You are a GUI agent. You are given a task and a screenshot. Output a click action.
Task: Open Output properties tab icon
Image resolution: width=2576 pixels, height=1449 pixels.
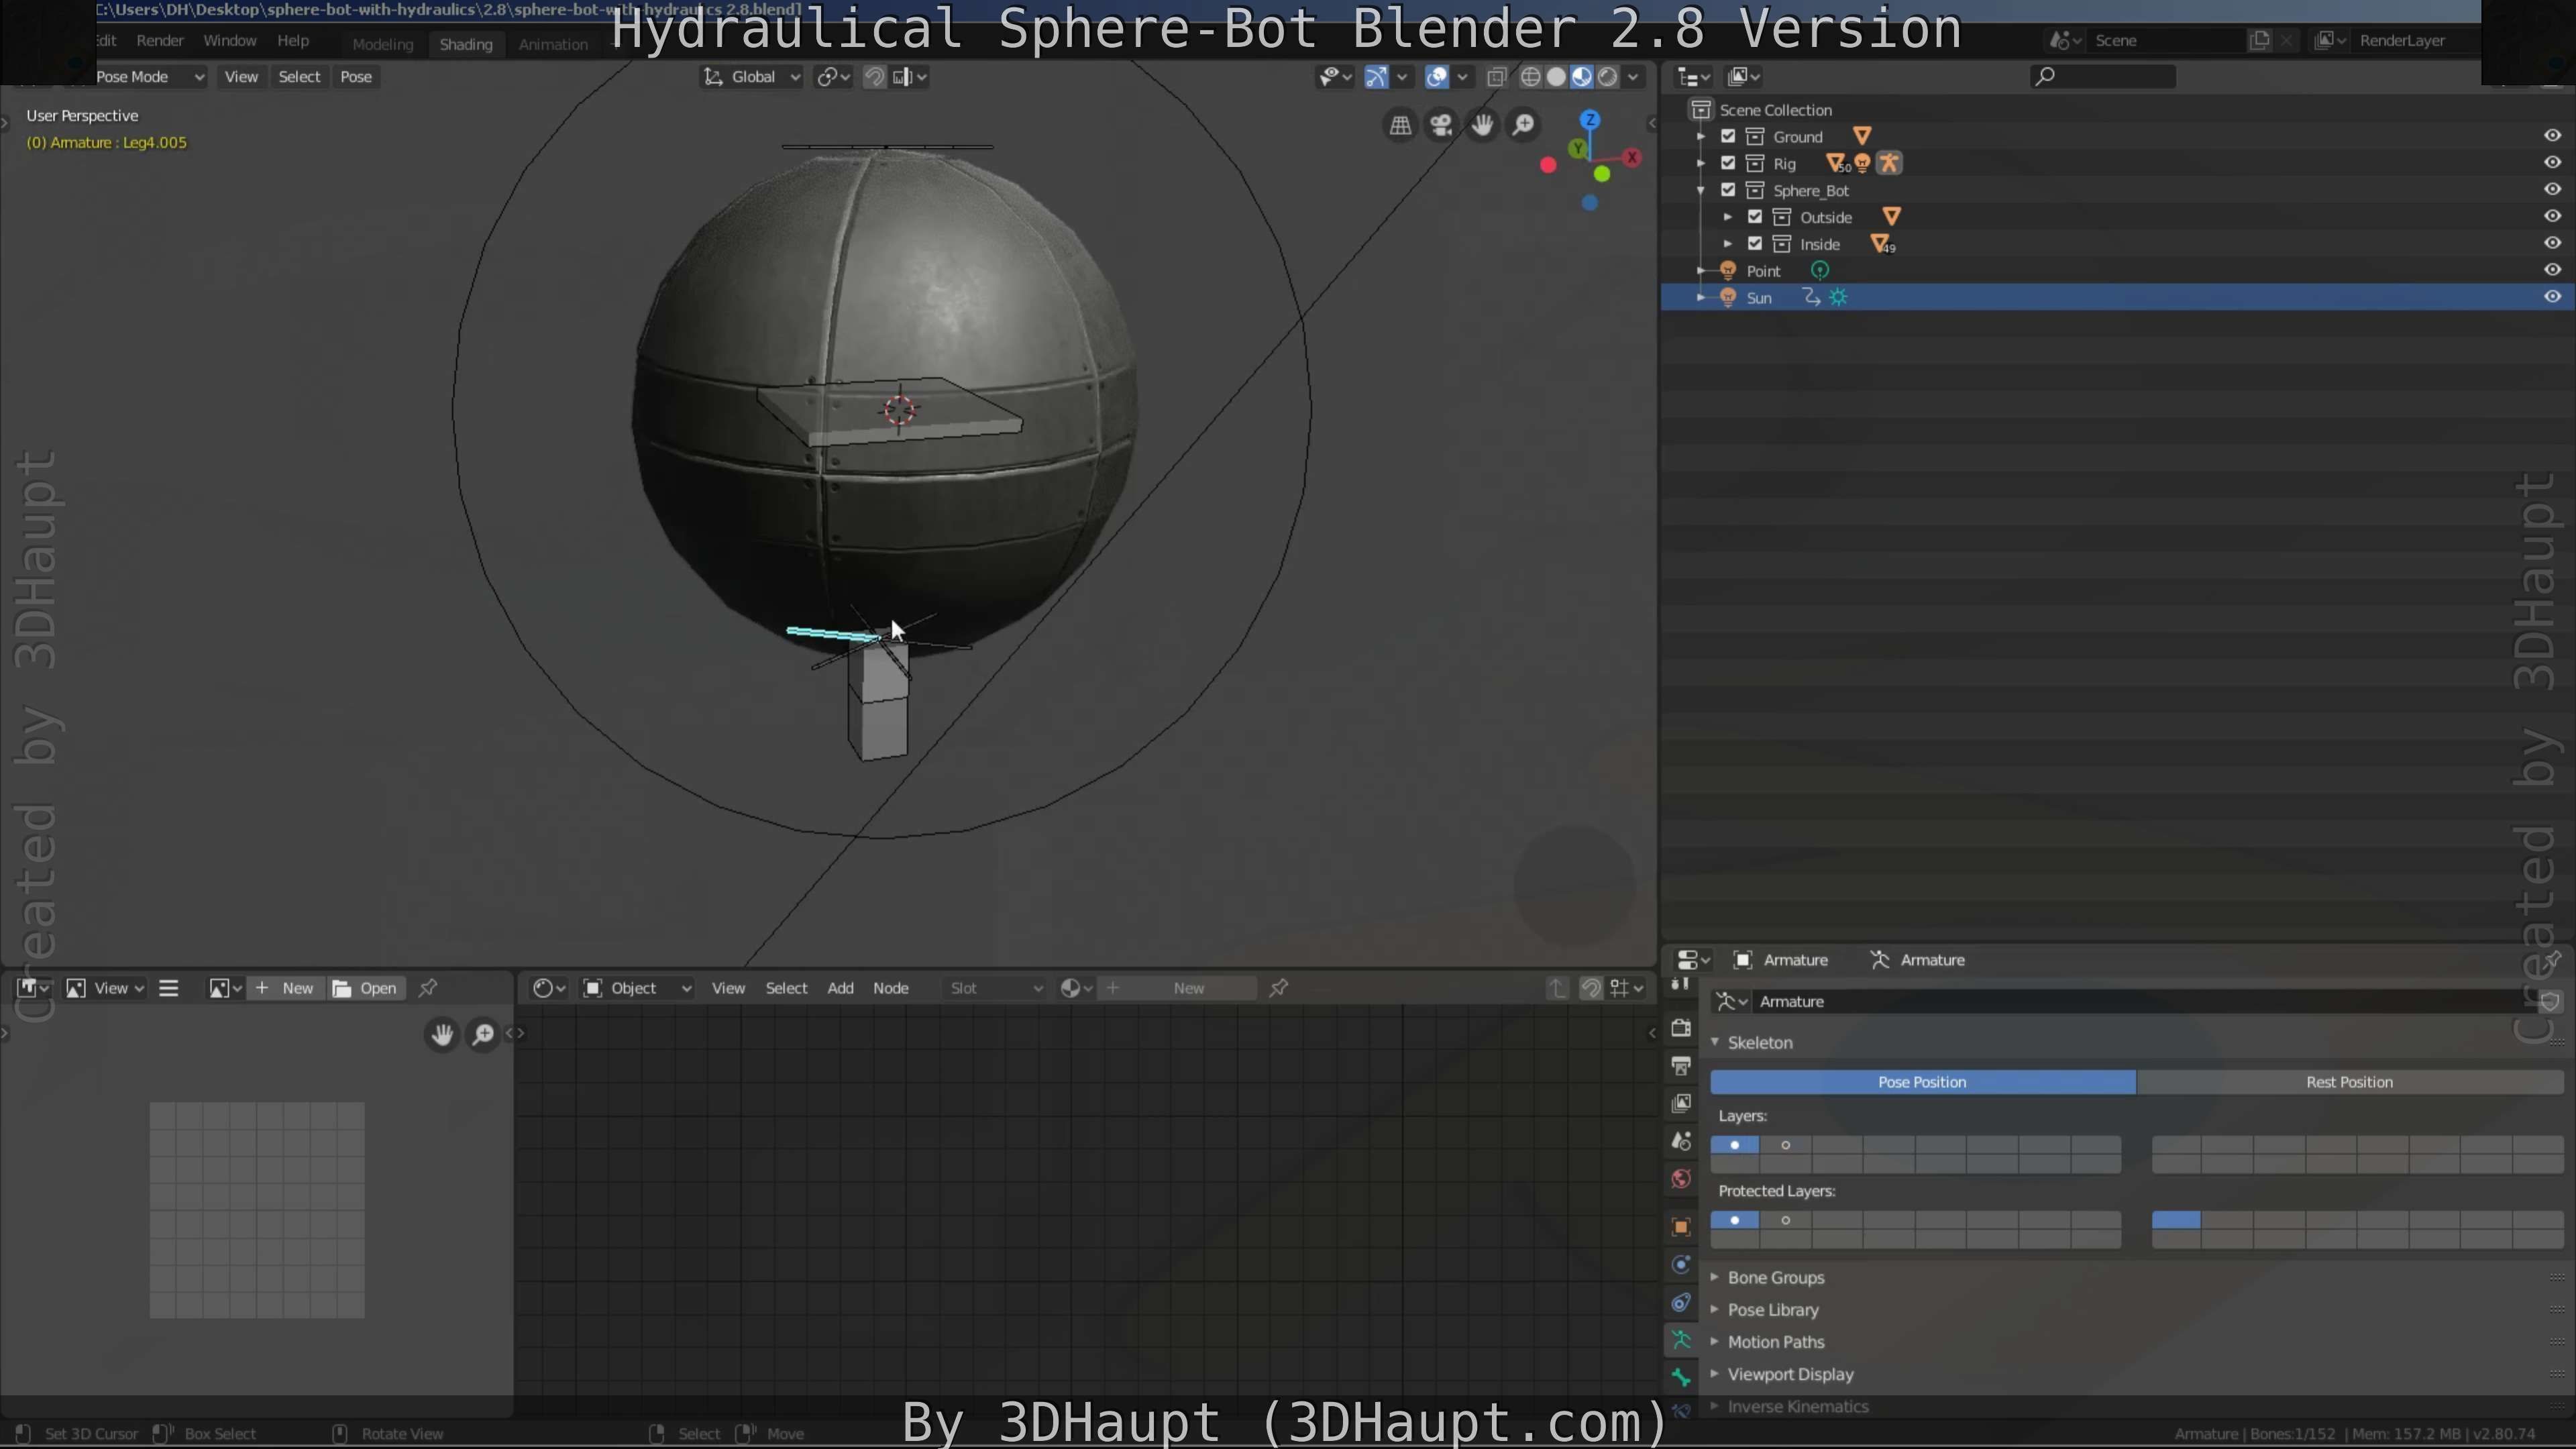(x=1681, y=1066)
